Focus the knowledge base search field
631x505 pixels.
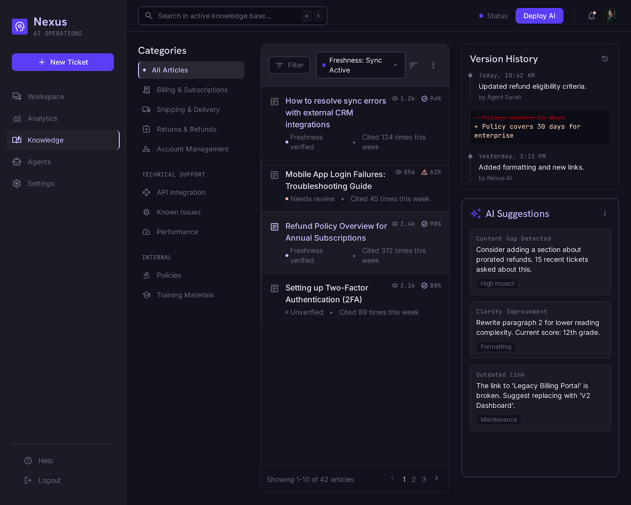(232, 16)
